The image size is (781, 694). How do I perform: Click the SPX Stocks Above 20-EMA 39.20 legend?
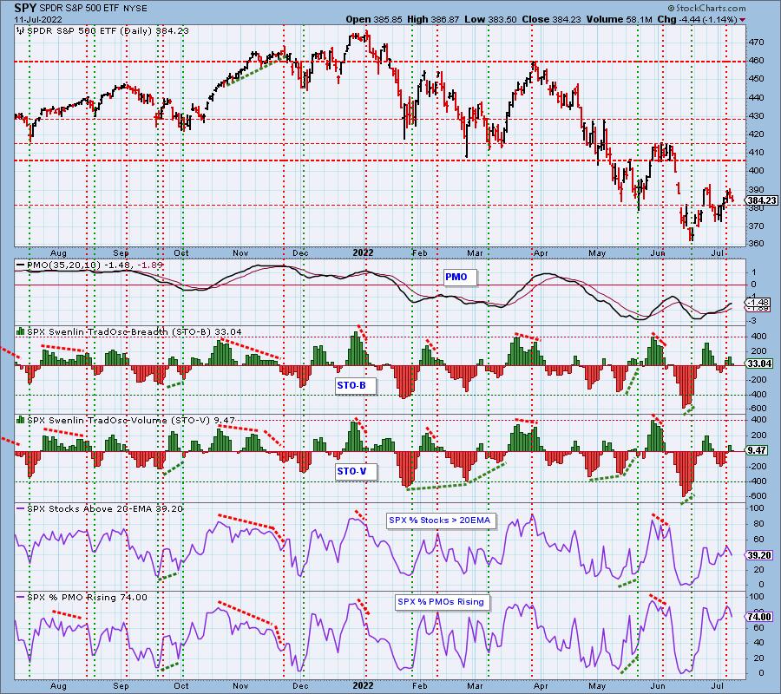[x=105, y=509]
